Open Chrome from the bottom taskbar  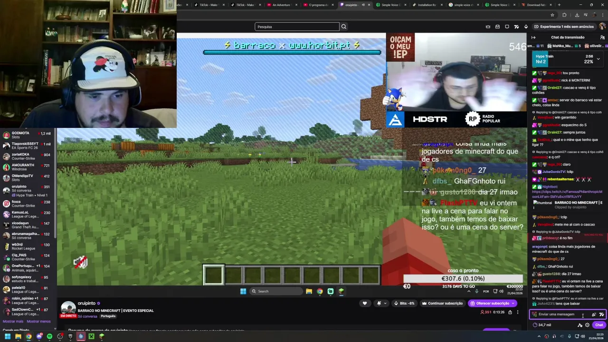click(x=28, y=336)
